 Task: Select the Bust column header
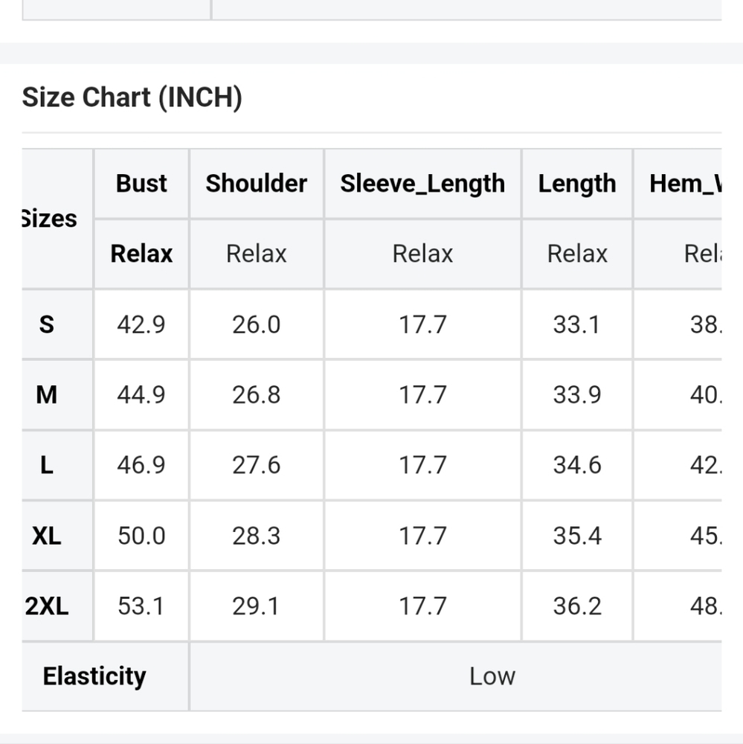141,183
